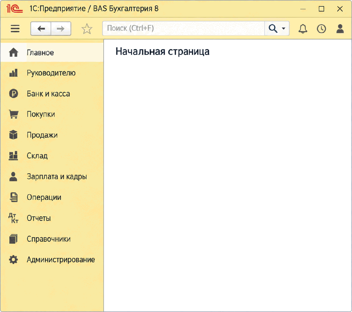Click the Начальная страница heading
352x312 pixels.
163,51
